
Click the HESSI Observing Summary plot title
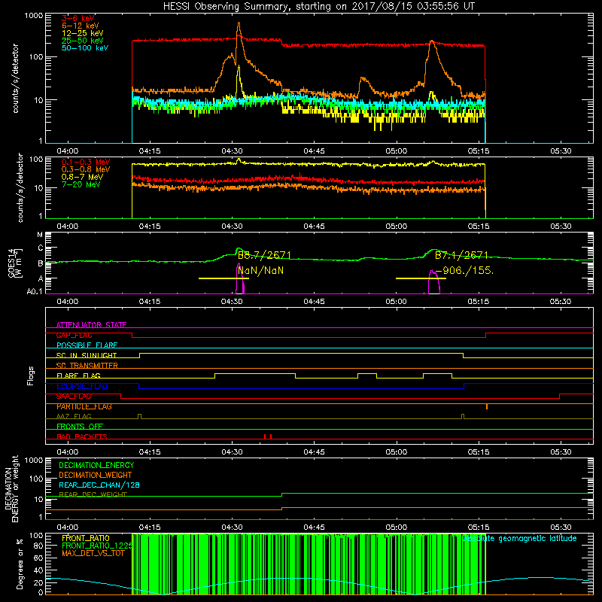tap(319, 7)
